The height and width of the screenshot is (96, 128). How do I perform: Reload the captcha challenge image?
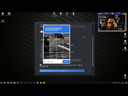45,62
